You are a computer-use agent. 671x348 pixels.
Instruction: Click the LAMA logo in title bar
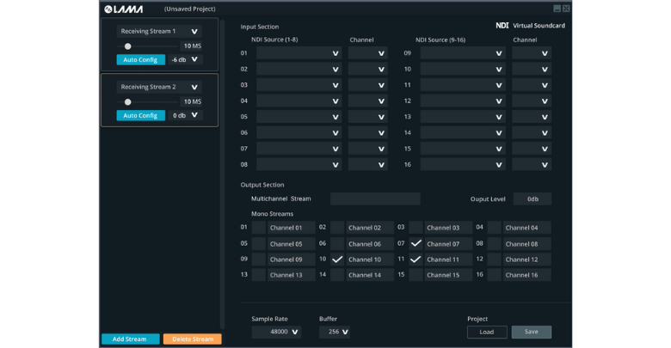pyautogui.click(x=123, y=9)
